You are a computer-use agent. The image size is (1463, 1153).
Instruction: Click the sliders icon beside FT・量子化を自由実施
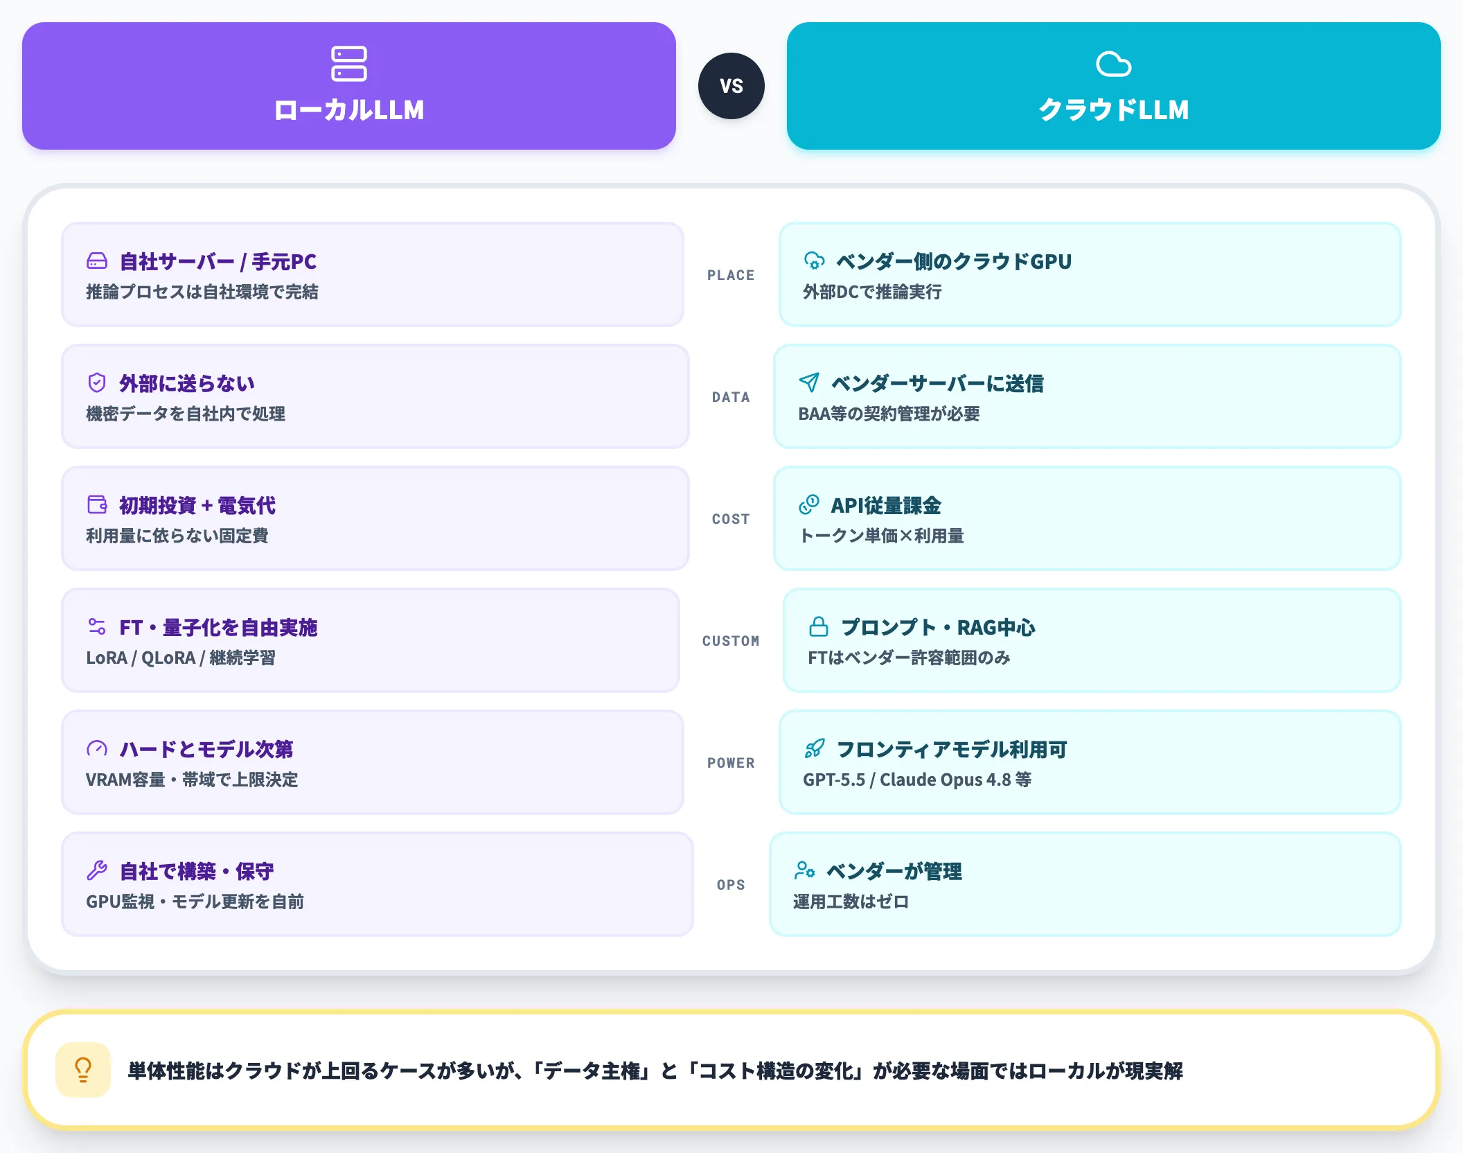(x=97, y=627)
